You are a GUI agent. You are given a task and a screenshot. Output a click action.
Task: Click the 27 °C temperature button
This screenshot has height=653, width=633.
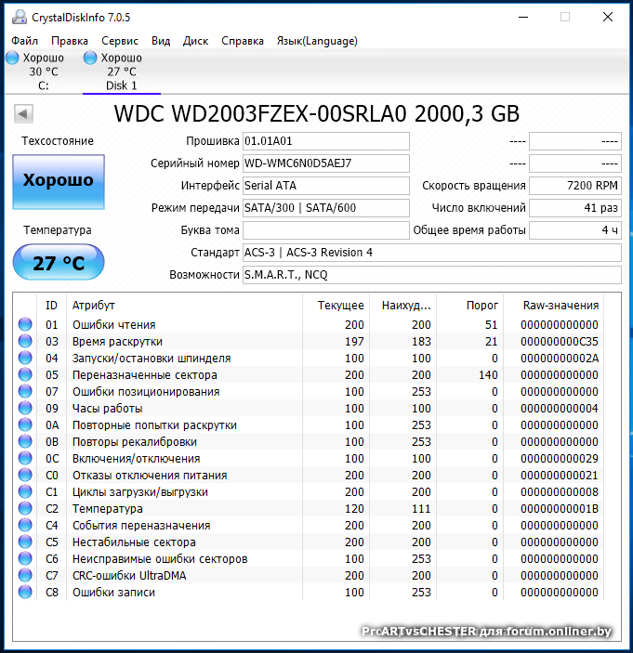(x=59, y=263)
